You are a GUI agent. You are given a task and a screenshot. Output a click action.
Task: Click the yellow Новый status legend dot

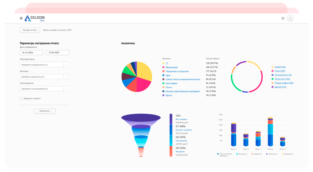click(x=272, y=67)
